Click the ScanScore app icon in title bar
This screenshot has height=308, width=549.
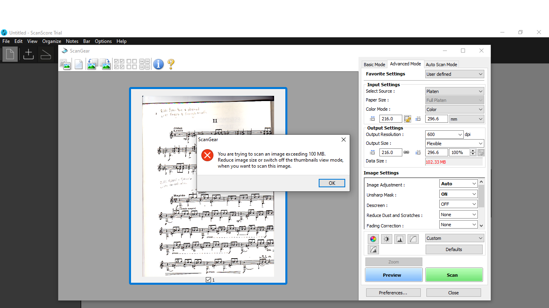point(4,32)
